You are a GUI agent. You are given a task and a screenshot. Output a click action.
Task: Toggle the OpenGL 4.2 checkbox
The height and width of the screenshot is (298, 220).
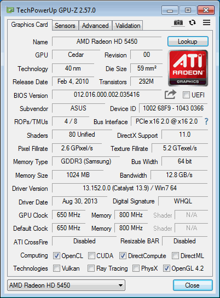tap(166, 268)
